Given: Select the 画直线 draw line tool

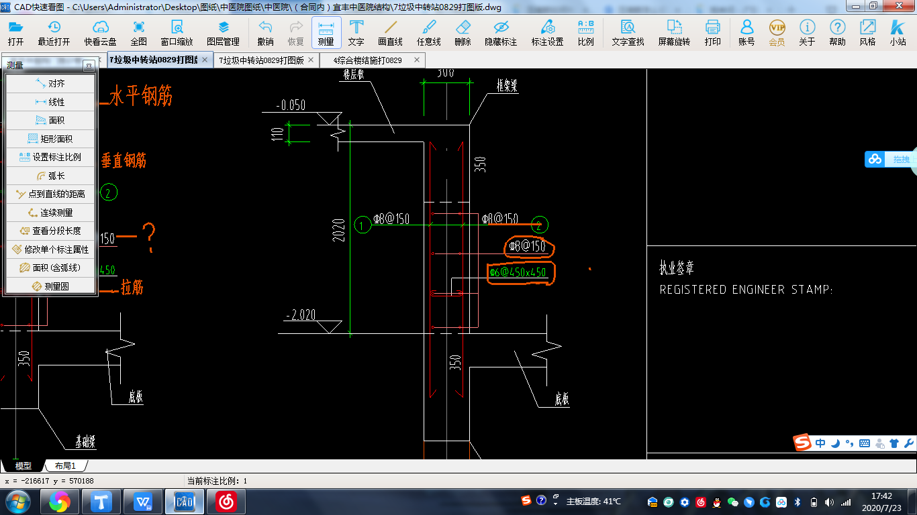Looking at the screenshot, I should click(x=390, y=33).
